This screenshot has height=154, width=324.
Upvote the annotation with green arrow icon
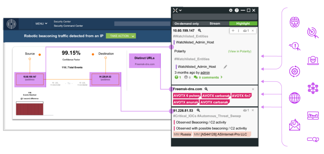pyautogui.click(x=176, y=77)
